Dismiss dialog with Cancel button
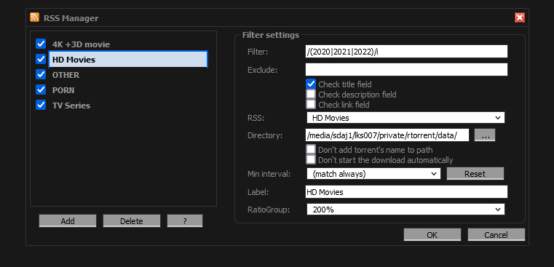 tap(496, 235)
